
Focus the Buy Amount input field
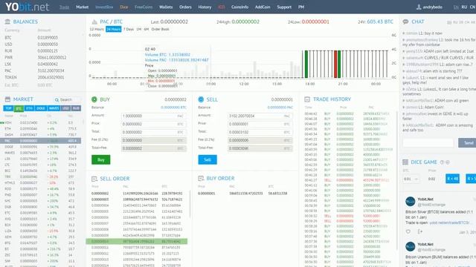click(x=154, y=116)
